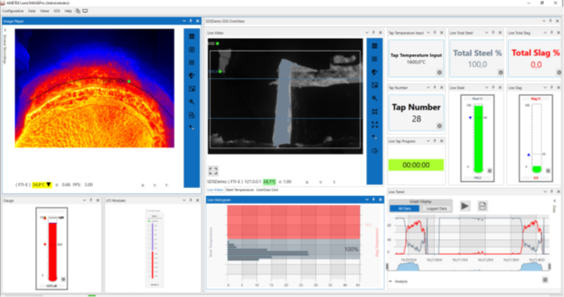Open the SDS menu
564x297 pixels.
click(56, 11)
